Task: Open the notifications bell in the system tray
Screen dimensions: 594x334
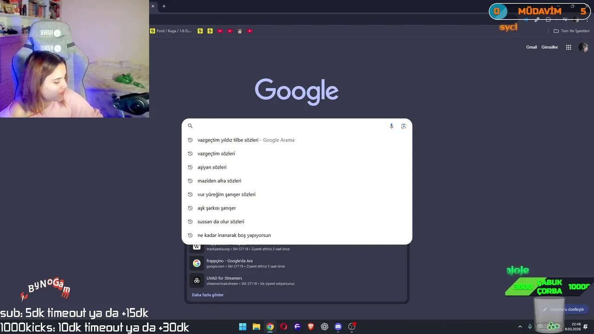Action: (x=586, y=327)
